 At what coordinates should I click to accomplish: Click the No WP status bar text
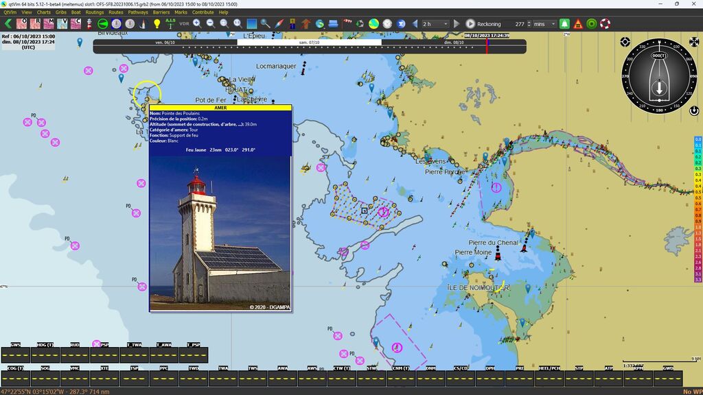[692, 392]
